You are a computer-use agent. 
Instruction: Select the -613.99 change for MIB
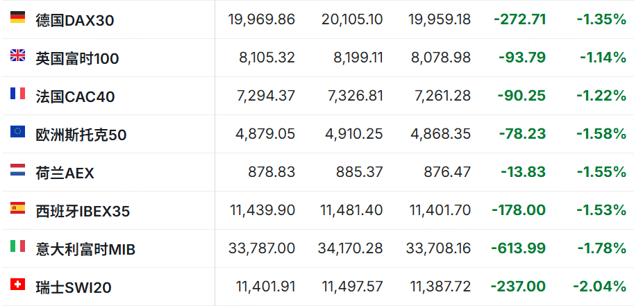coord(518,248)
